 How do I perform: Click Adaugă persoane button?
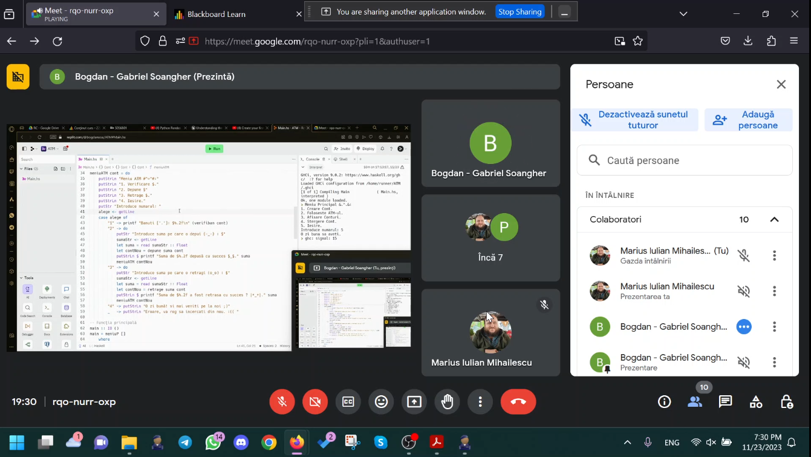point(749,120)
